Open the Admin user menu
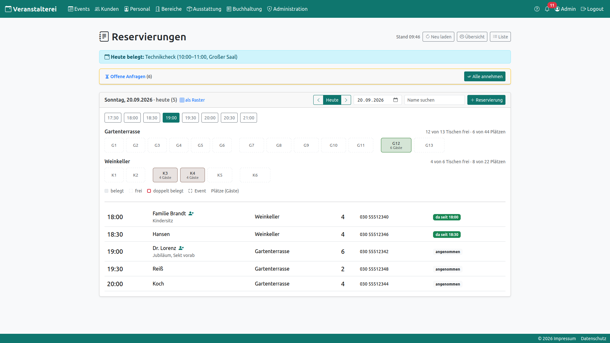The image size is (610, 343). pyautogui.click(x=565, y=9)
